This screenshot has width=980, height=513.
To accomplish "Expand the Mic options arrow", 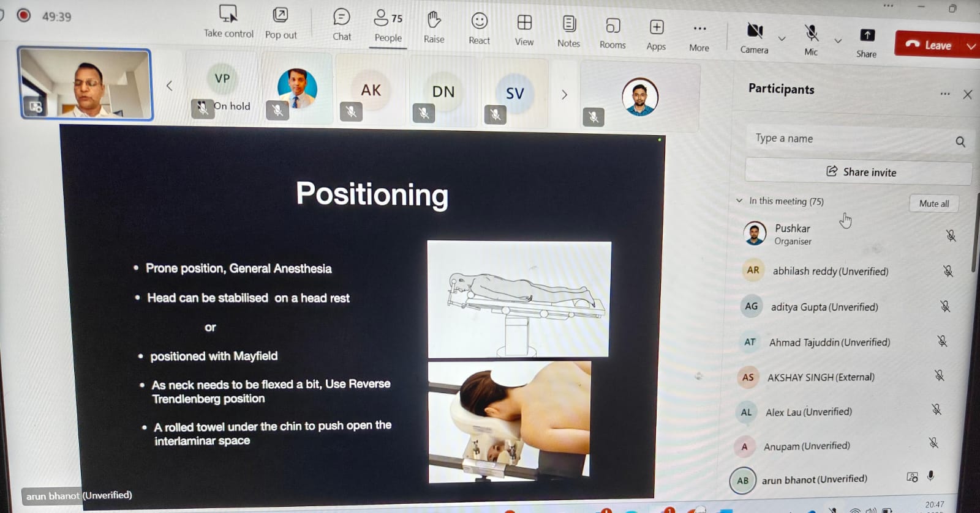I will click(838, 41).
